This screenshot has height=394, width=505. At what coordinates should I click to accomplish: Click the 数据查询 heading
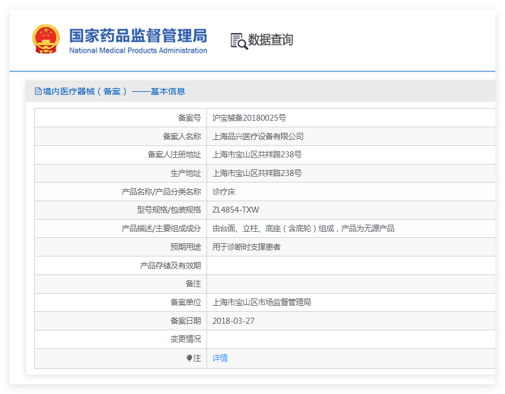tap(270, 40)
